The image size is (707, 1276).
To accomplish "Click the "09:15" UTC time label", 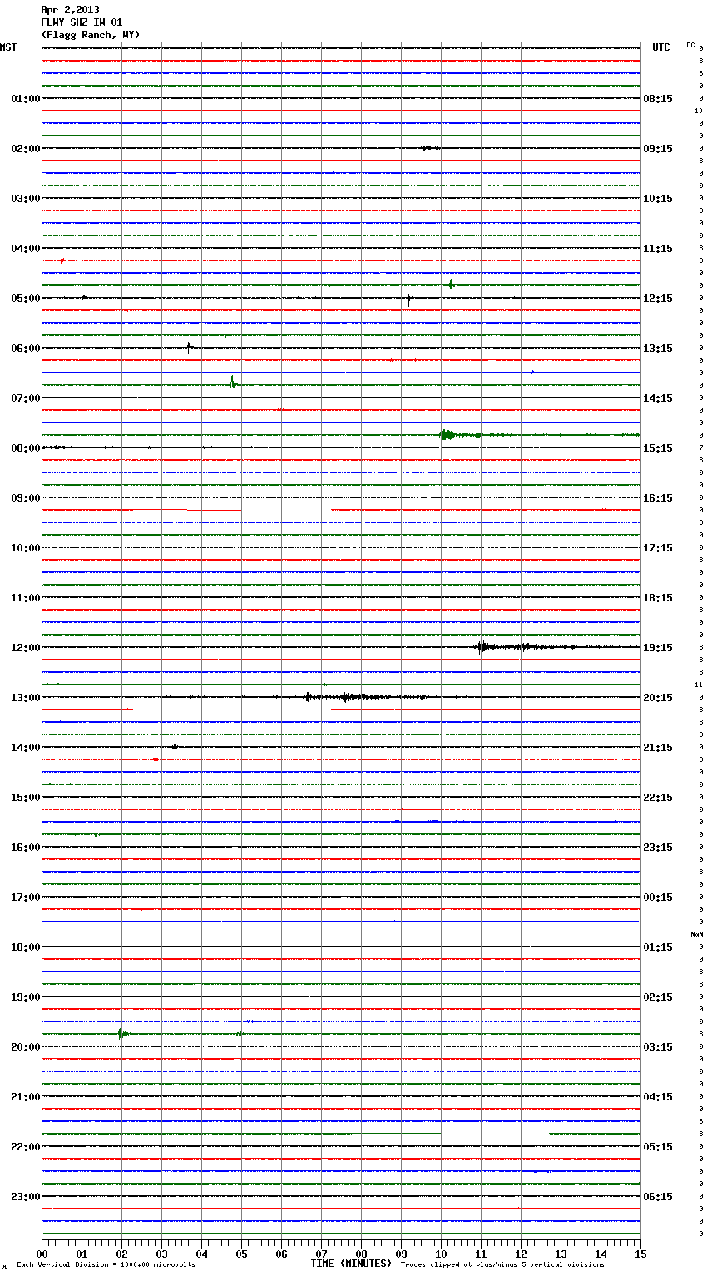I will (x=658, y=149).
